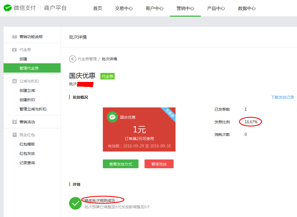Click the 充值券 corner ribbon on coupon
Screen dimensions: 297x217
click(169, 113)
